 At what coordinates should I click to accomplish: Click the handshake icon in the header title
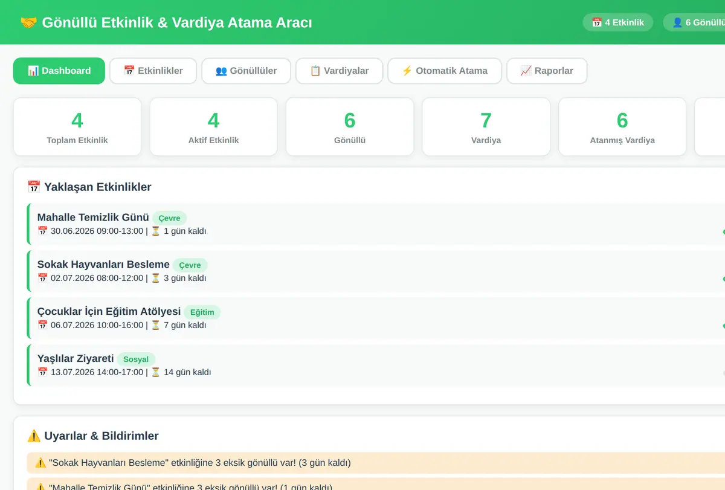pyautogui.click(x=28, y=23)
